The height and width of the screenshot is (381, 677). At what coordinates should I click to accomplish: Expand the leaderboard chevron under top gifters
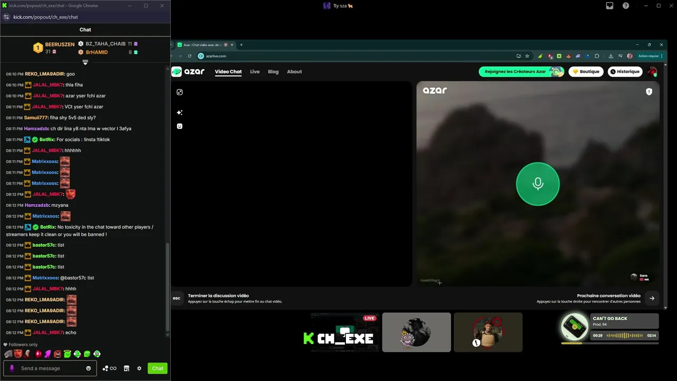(85, 62)
